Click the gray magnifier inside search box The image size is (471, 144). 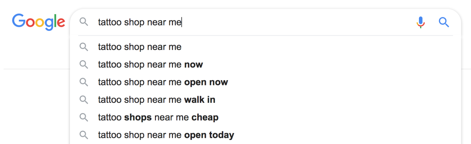click(84, 22)
